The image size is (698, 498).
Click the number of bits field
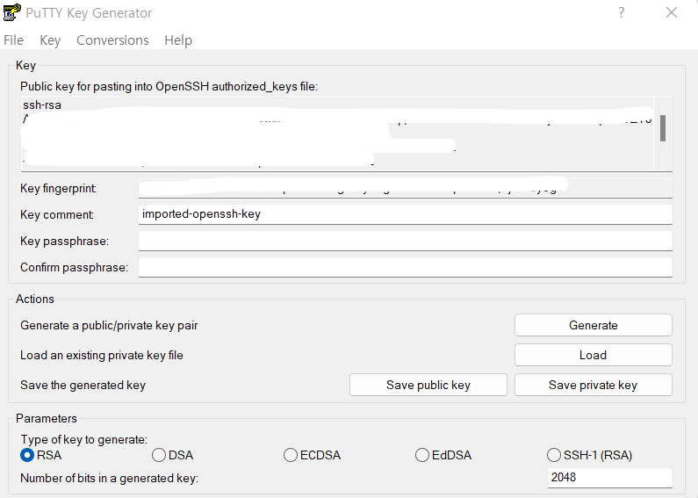pos(609,478)
